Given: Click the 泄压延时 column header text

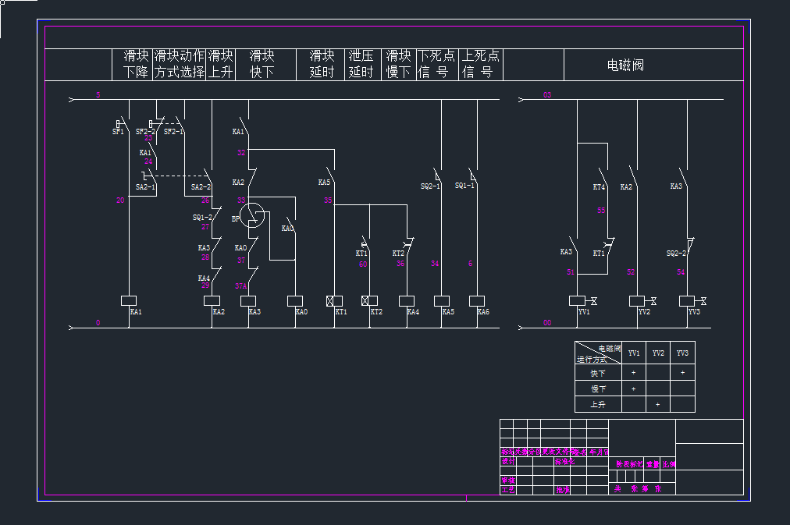Looking at the screenshot, I should pos(361,64).
